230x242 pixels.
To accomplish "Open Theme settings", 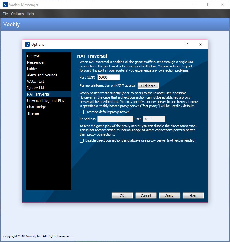I will coord(49,113).
